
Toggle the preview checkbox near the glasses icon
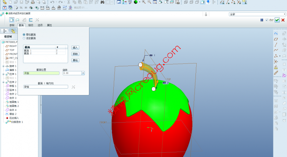267,20
